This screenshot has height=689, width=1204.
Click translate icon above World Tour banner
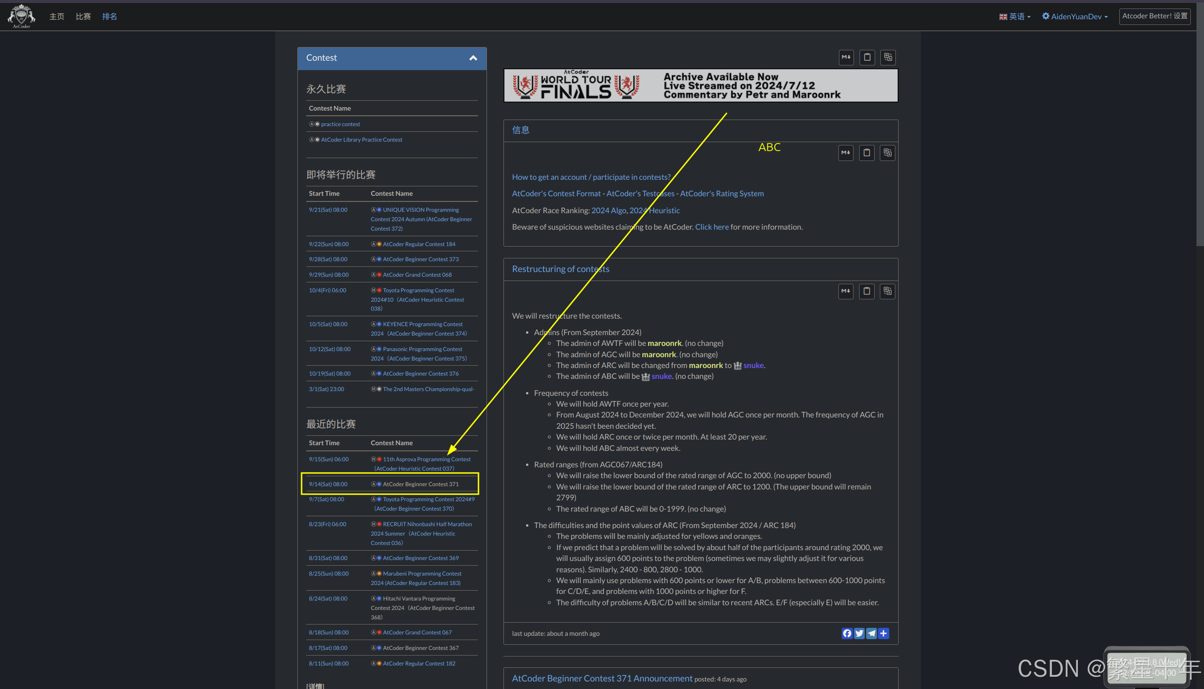coord(887,57)
